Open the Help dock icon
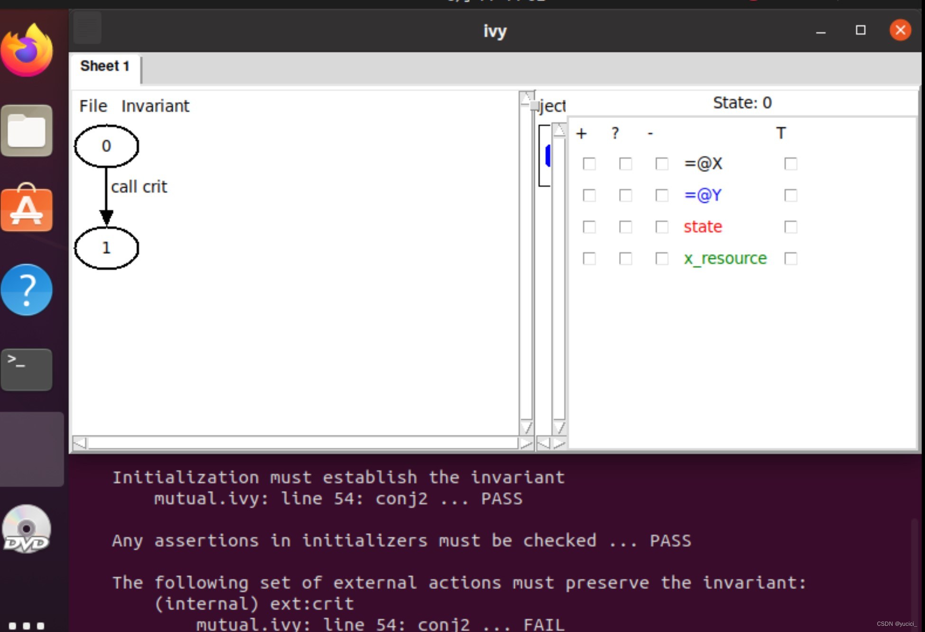 27,289
